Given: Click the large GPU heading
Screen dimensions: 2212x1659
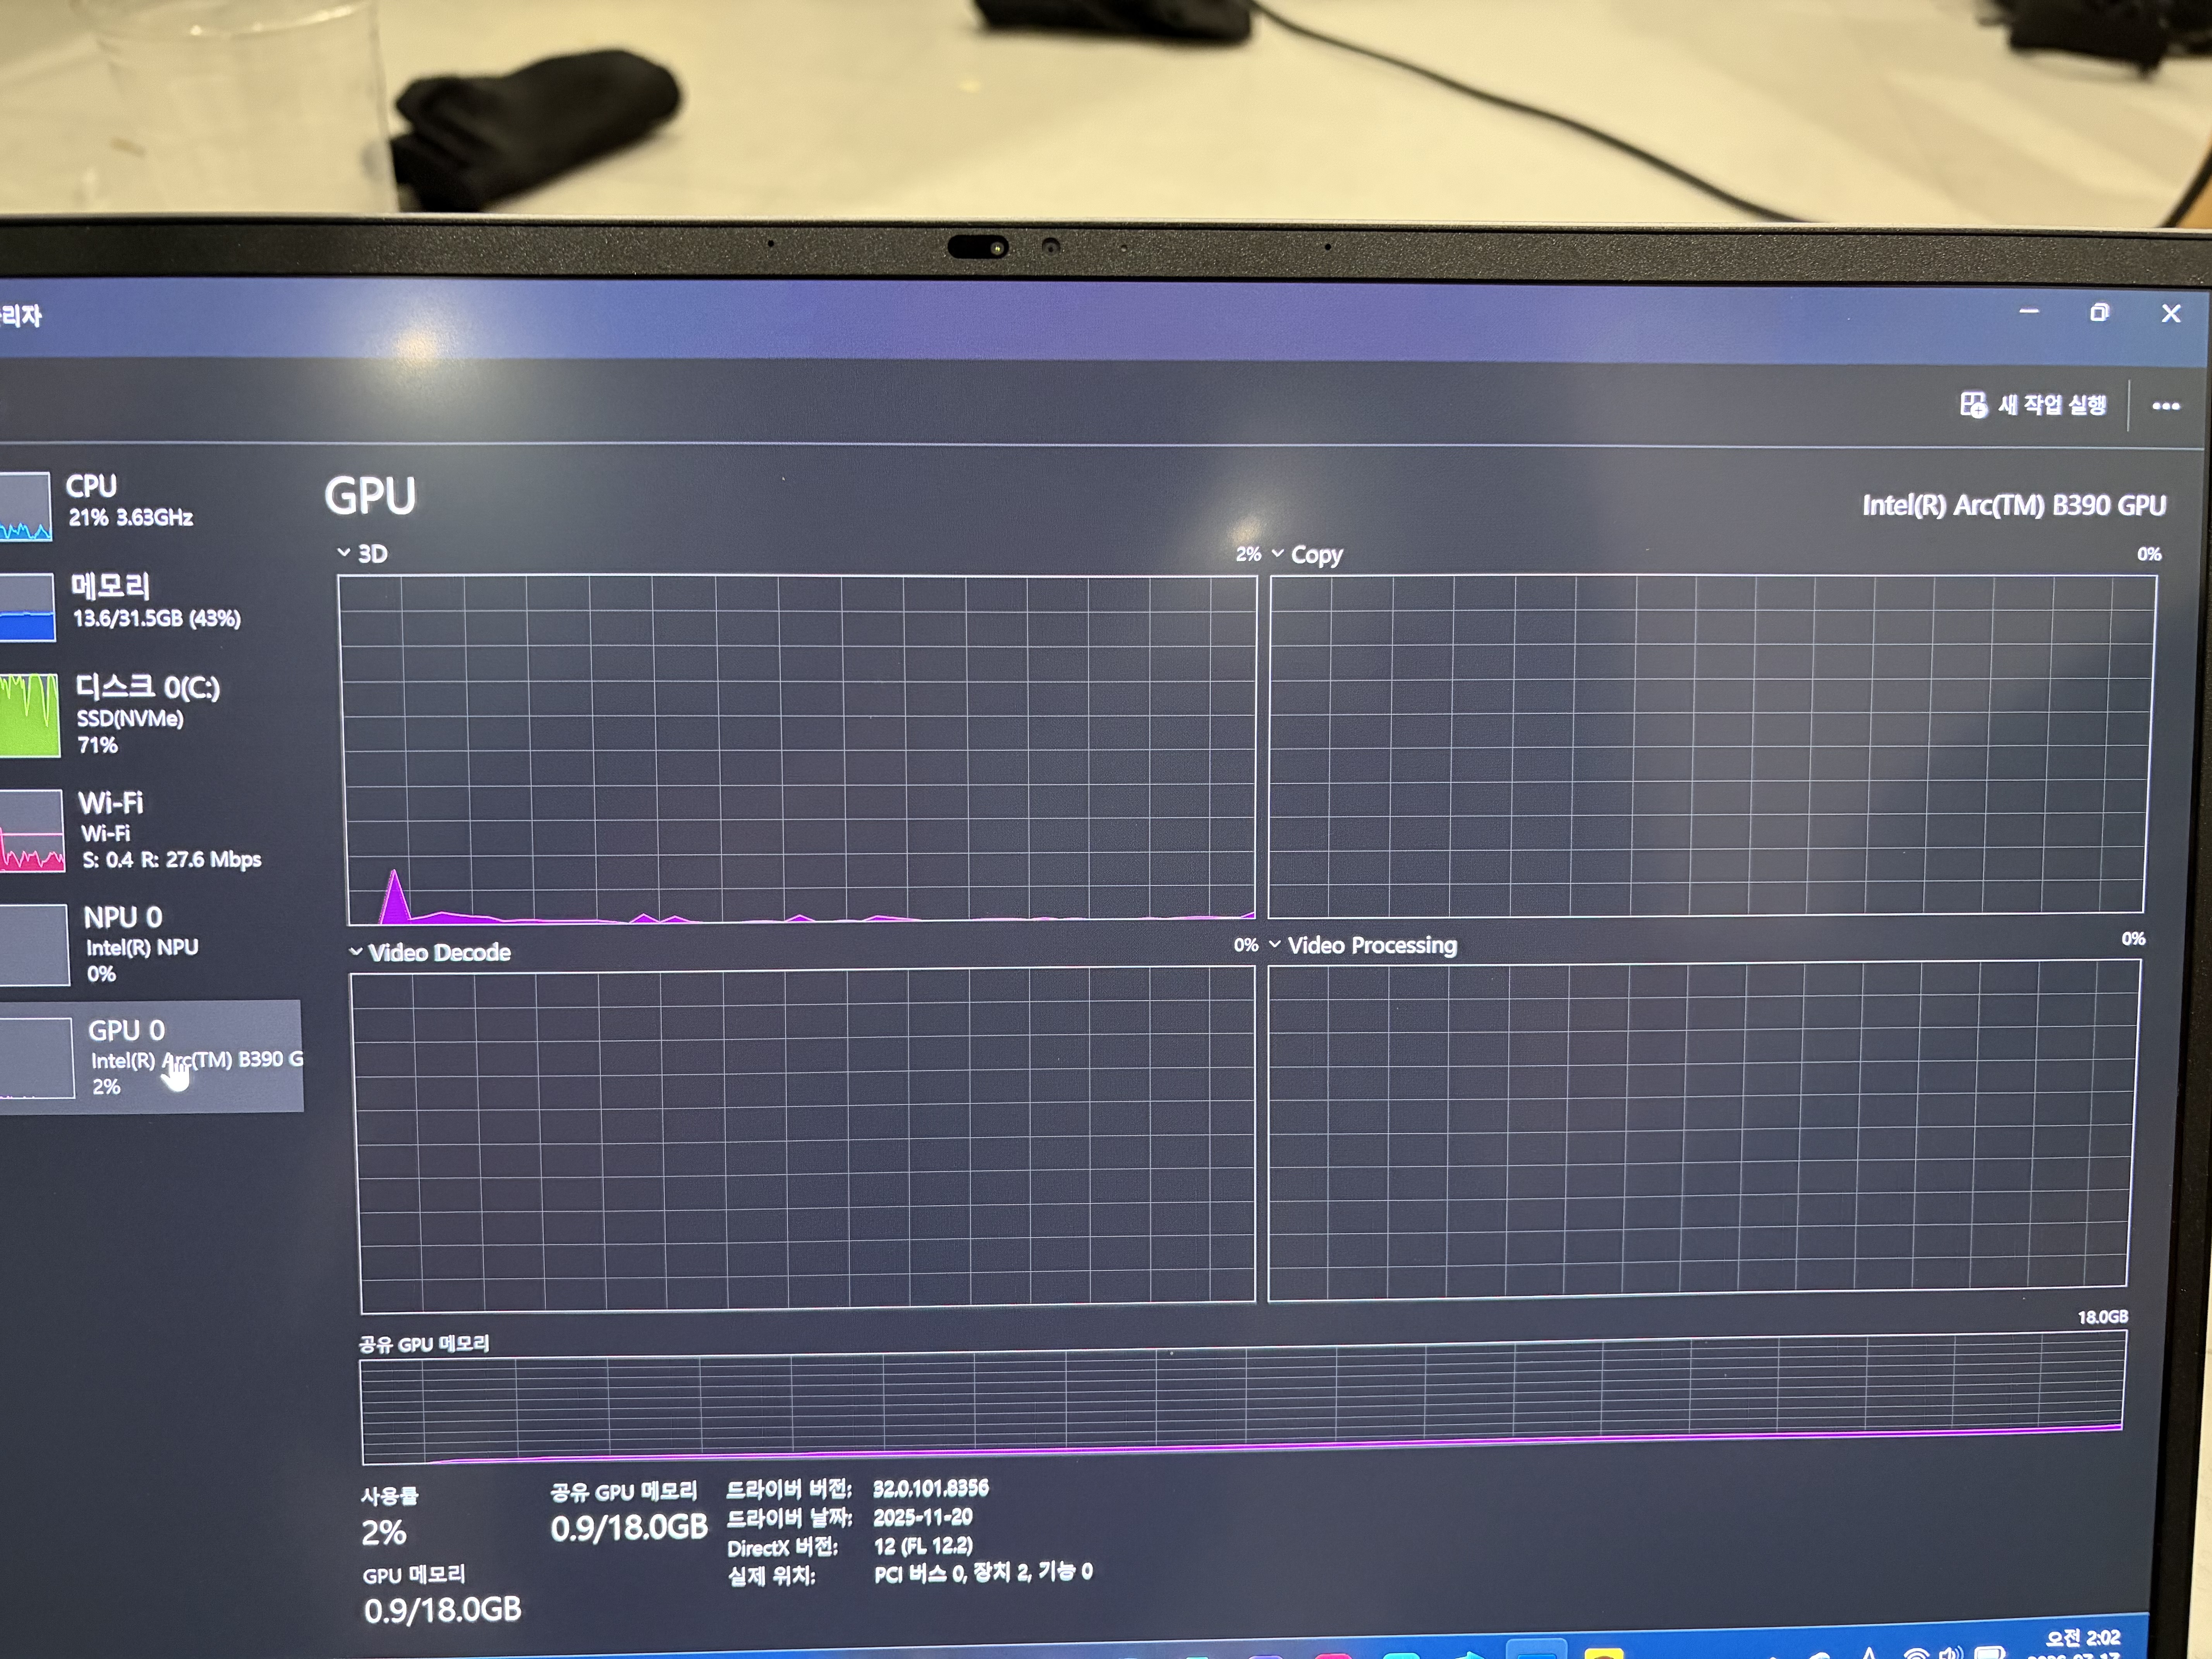Looking at the screenshot, I should pos(370,496).
